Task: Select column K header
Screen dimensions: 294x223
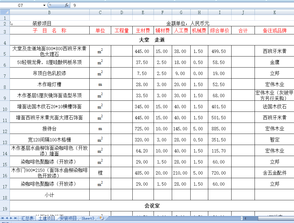Action: pos(275,12)
